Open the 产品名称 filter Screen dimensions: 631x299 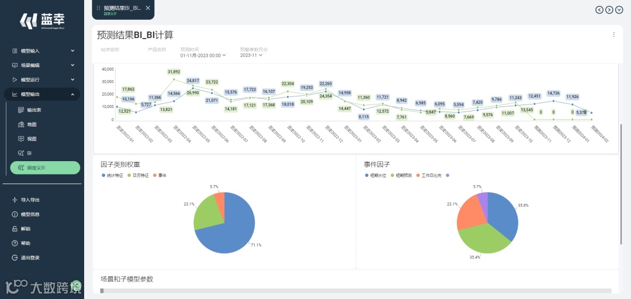pos(157,50)
